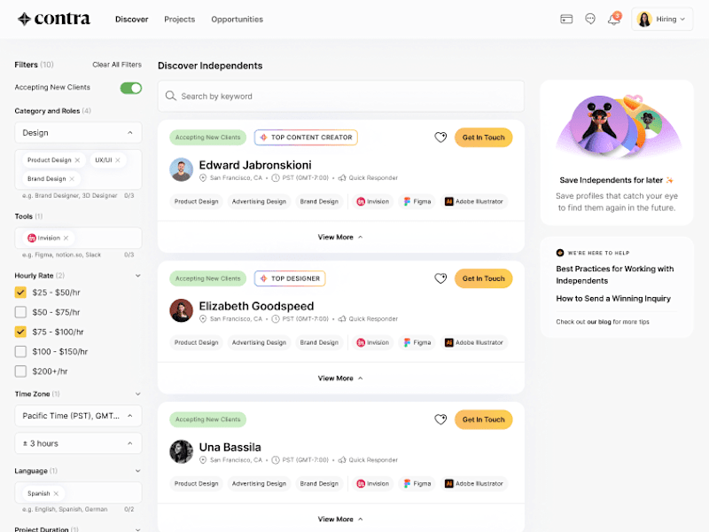Image resolution: width=709 pixels, height=532 pixels.
Task: Remove the Product Design role chip
Action: tap(77, 160)
